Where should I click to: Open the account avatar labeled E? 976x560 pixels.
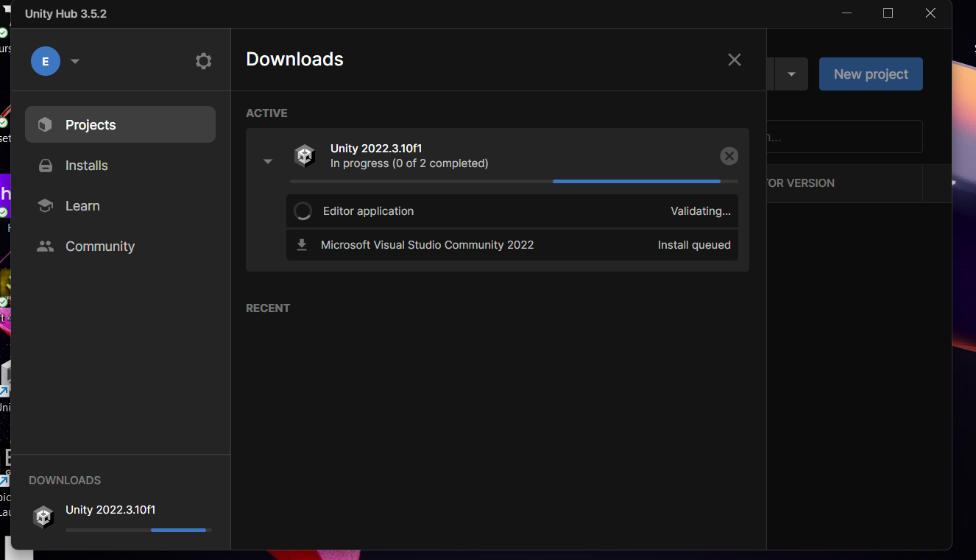(x=46, y=61)
